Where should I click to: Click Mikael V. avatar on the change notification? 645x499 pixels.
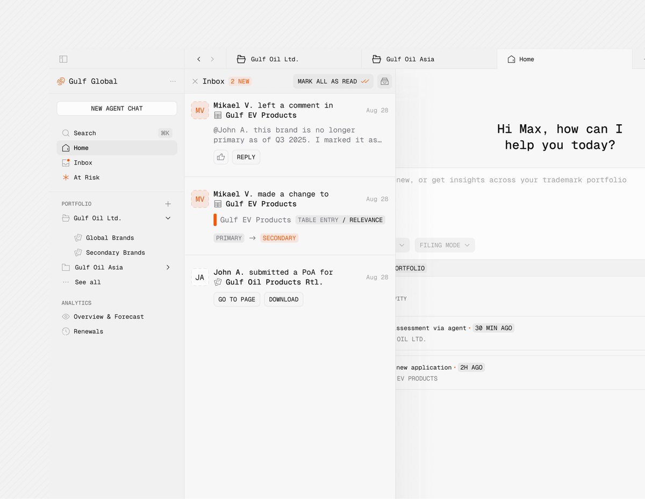point(200,199)
